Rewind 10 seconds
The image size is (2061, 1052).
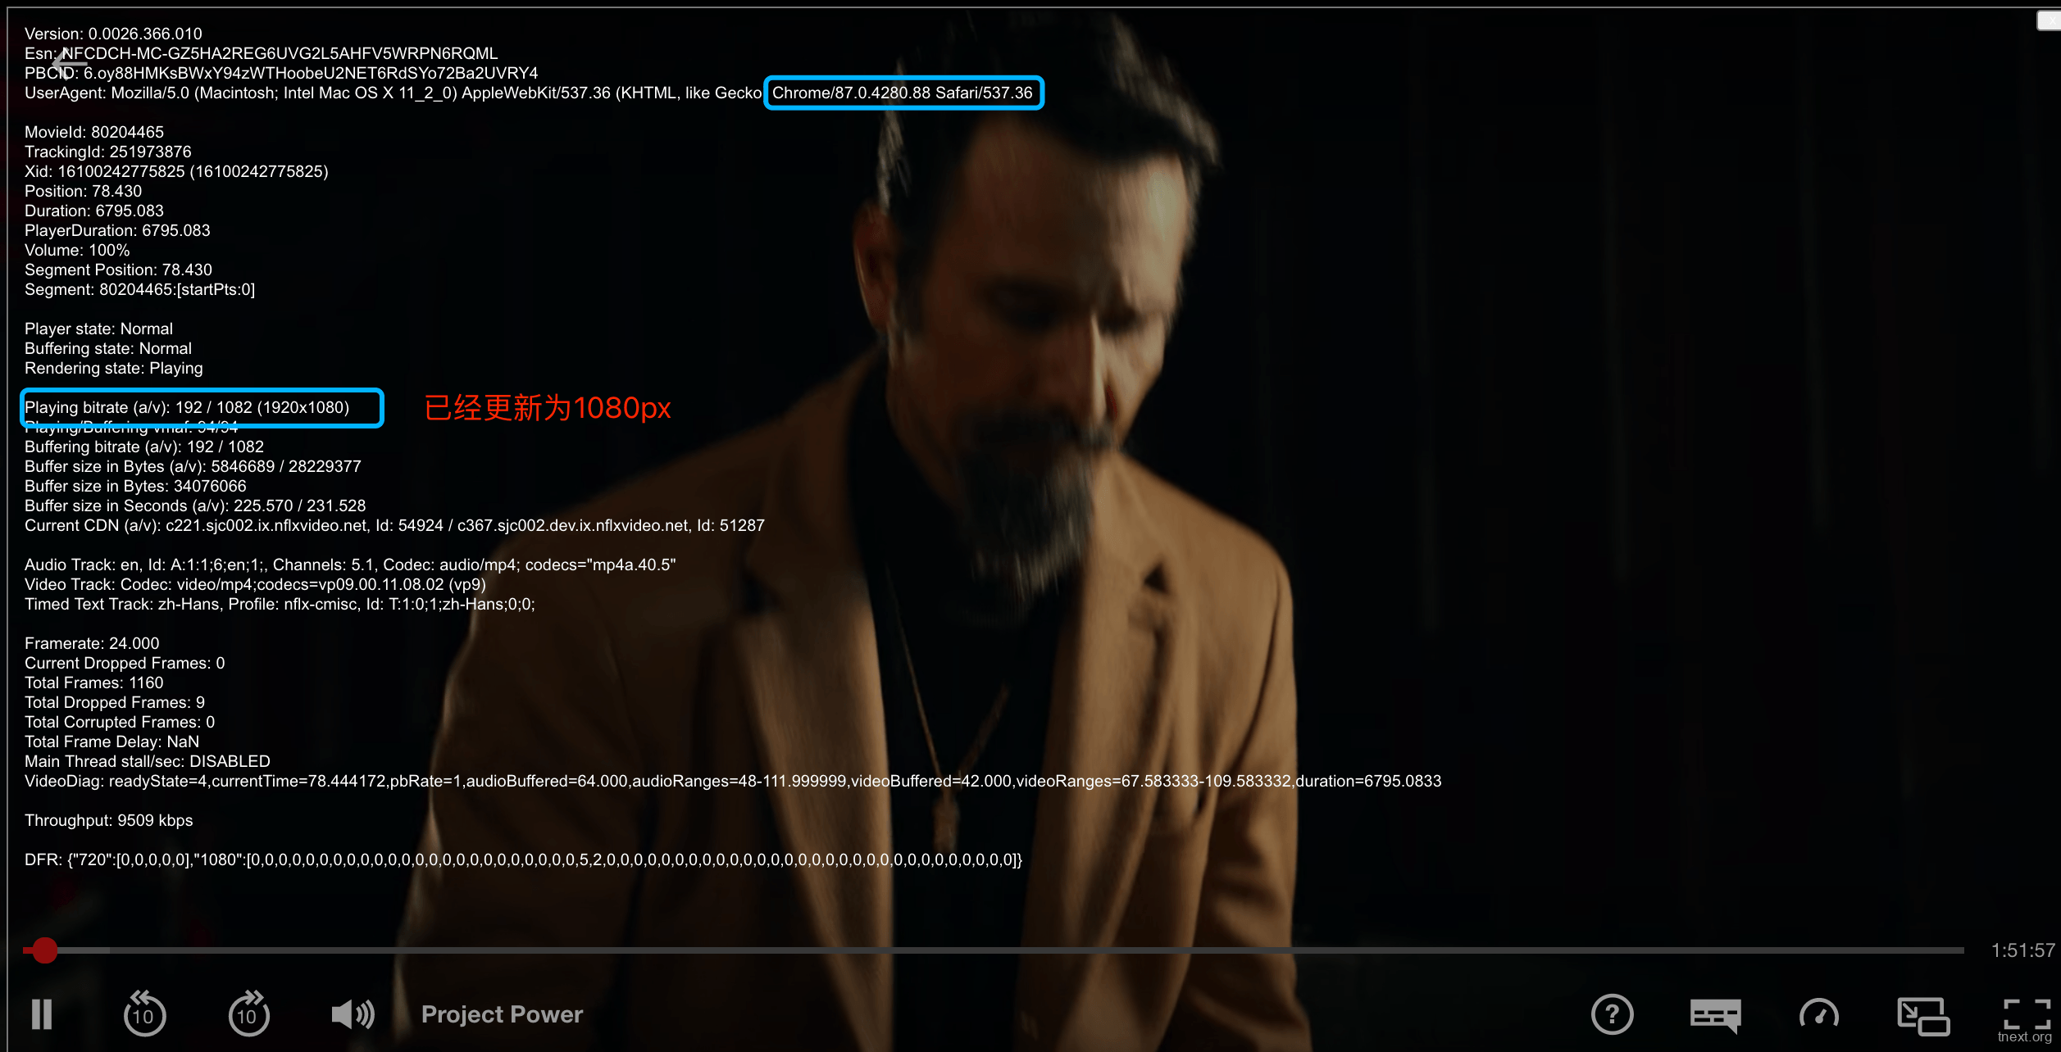(144, 1013)
